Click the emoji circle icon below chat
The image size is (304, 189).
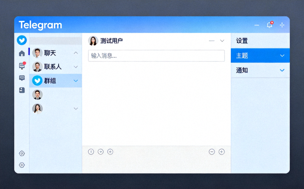101,152
